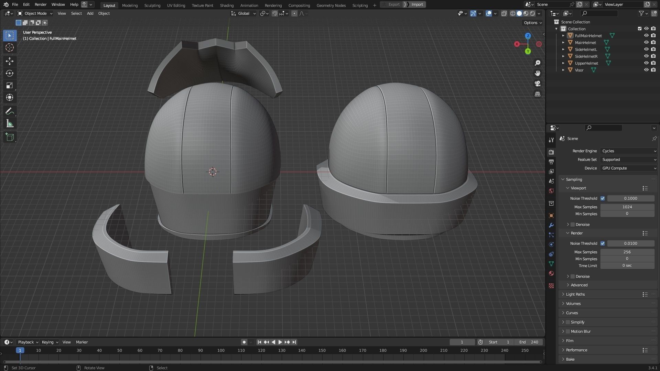Viewport: 660px width, 371px height.
Task: Click the positive Z axis gizmo
Action: [x=528, y=36]
